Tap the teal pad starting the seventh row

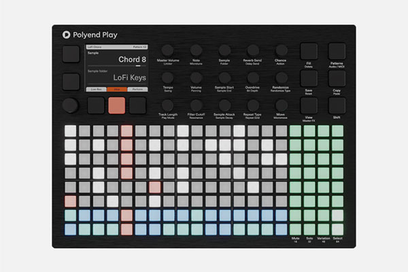(71, 216)
